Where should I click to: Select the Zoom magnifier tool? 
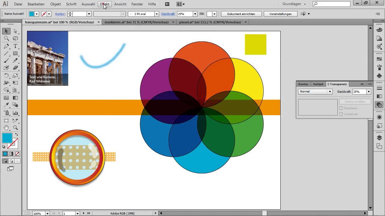[x=15, y=128]
